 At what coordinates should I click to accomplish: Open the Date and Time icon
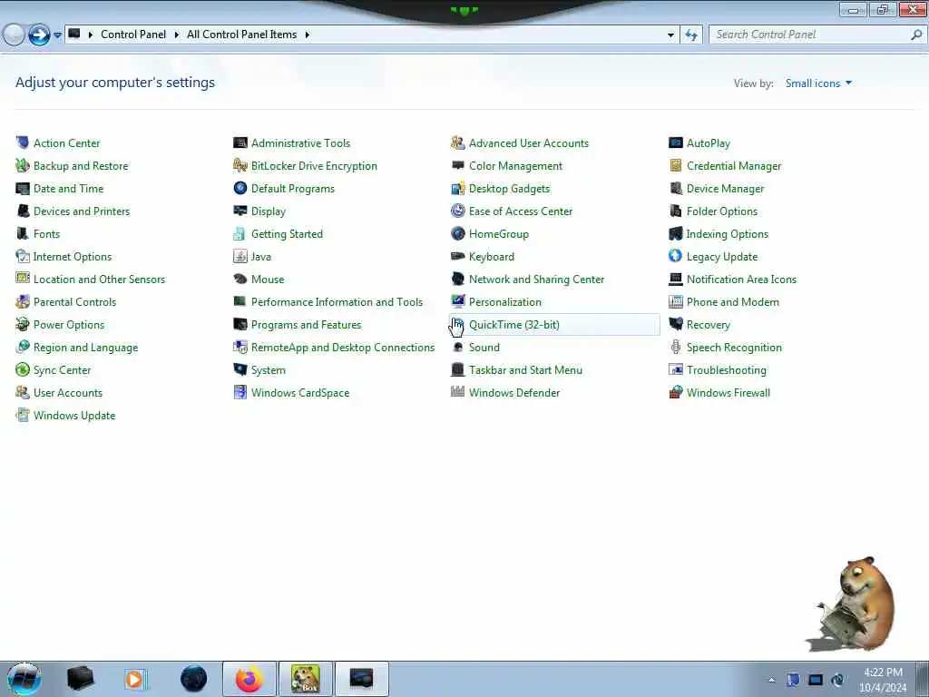pos(23,189)
